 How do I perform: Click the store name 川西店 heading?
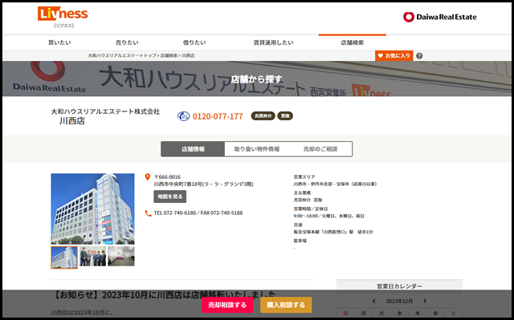pos(72,121)
